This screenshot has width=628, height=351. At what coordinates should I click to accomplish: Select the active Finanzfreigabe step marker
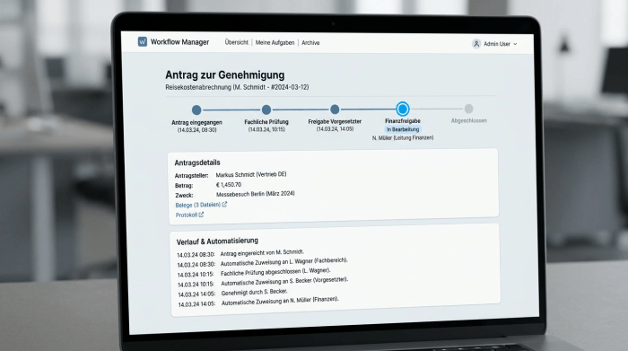click(403, 109)
